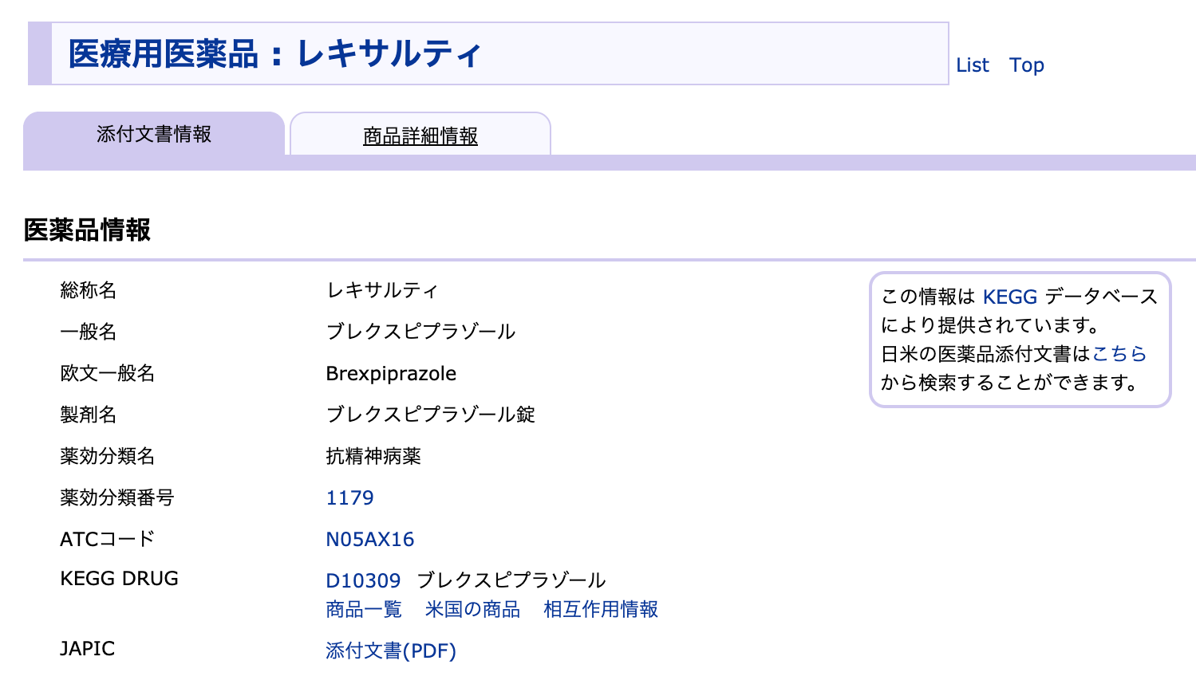Viewport: 1196px width, 688px height.
Task: Click the page title 医療用医薬品：レキサルティ
Action: 274,54
